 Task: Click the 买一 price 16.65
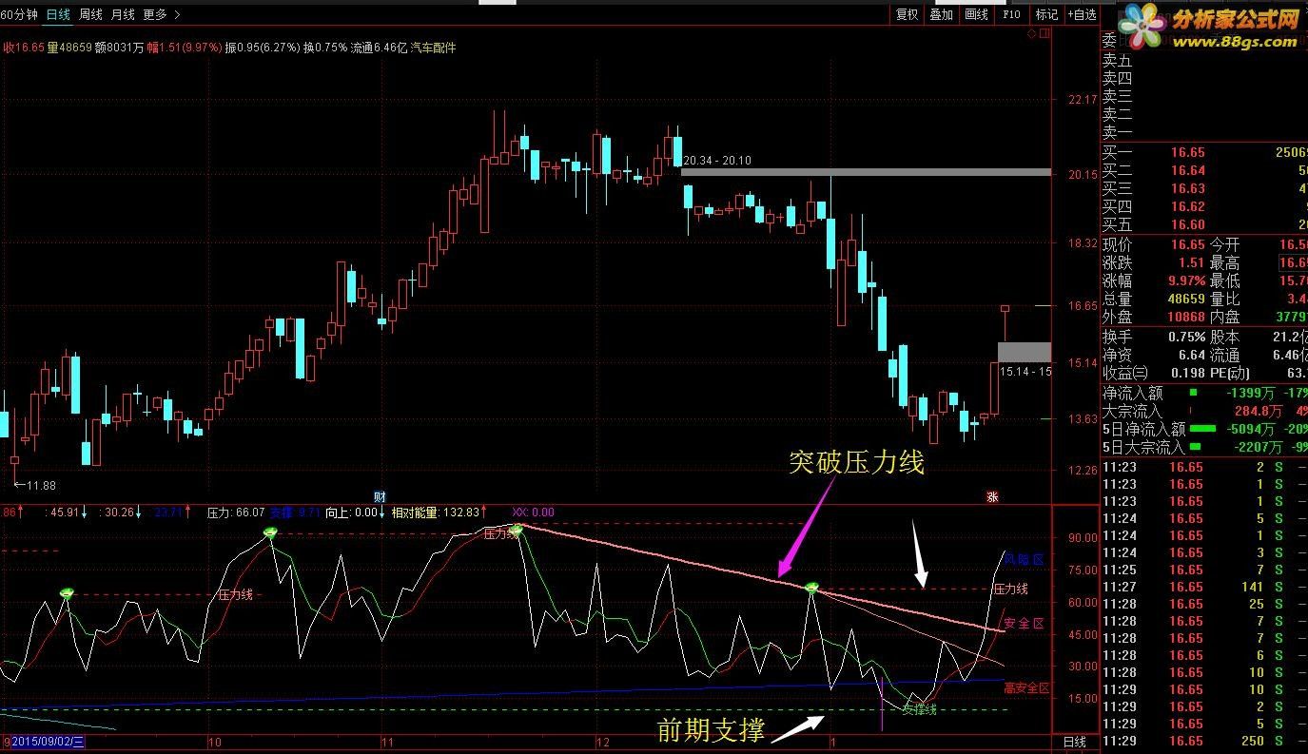[x=1187, y=153]
